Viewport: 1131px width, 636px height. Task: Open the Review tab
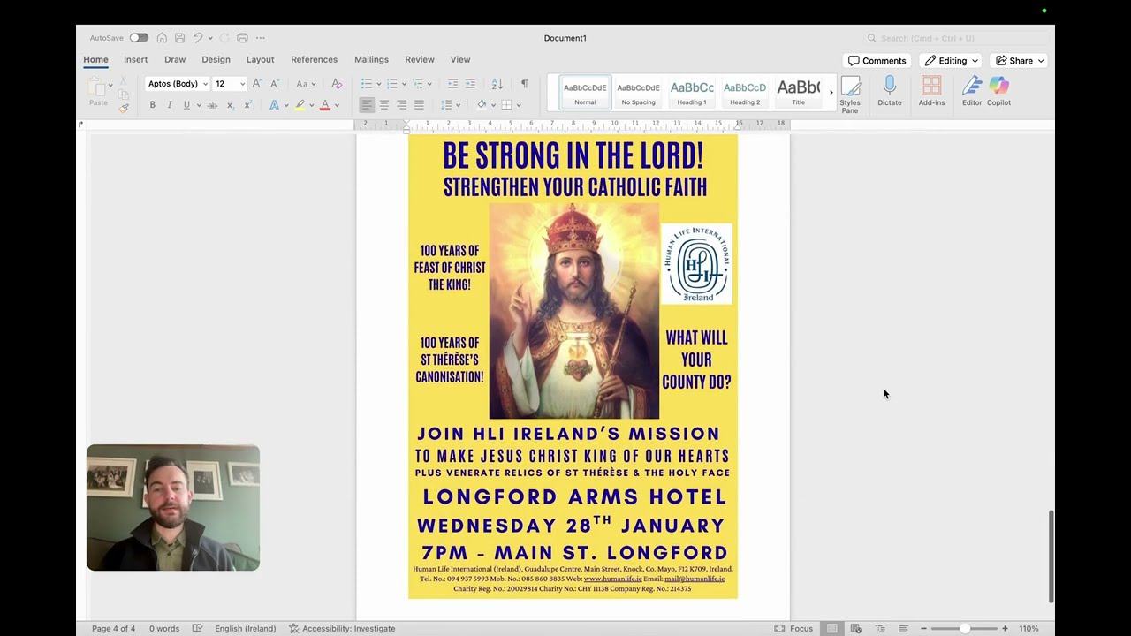click(420, 60)
